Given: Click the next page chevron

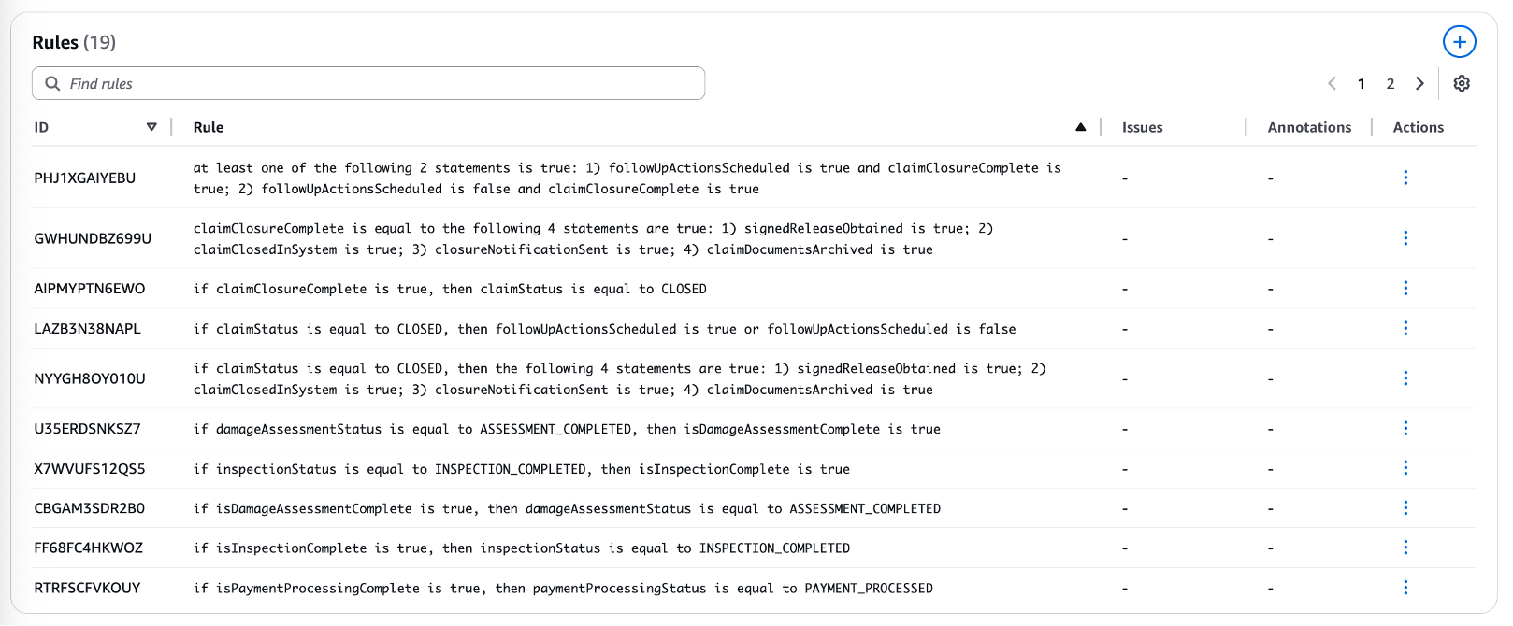Looking at the screenshot, I should tap(1419, 83).
